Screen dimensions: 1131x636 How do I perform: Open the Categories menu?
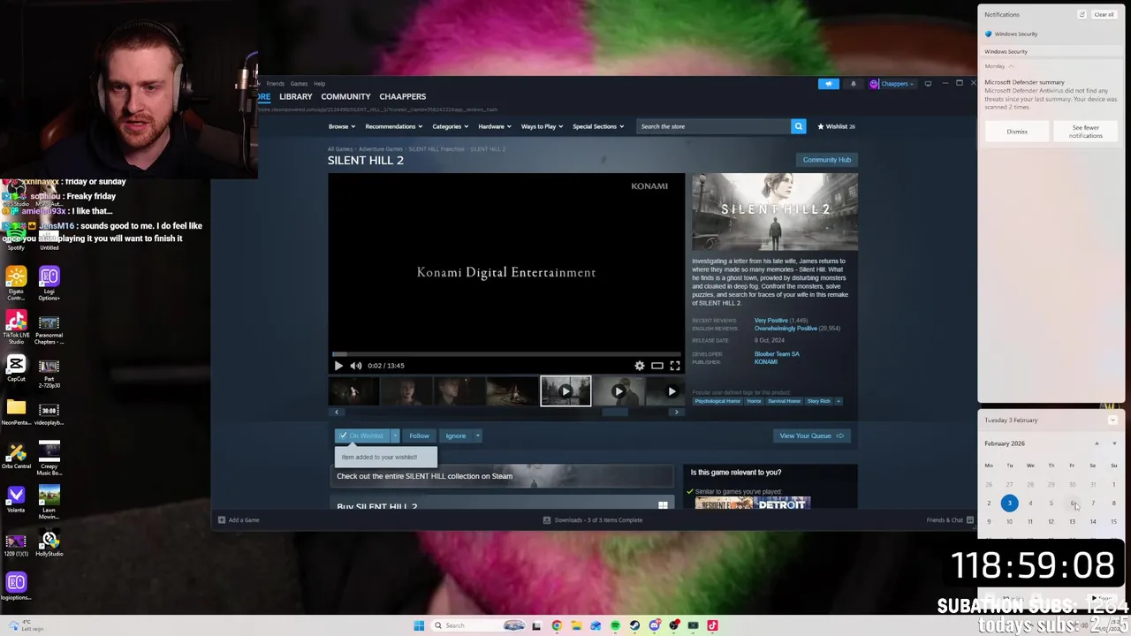coord(450,126)
